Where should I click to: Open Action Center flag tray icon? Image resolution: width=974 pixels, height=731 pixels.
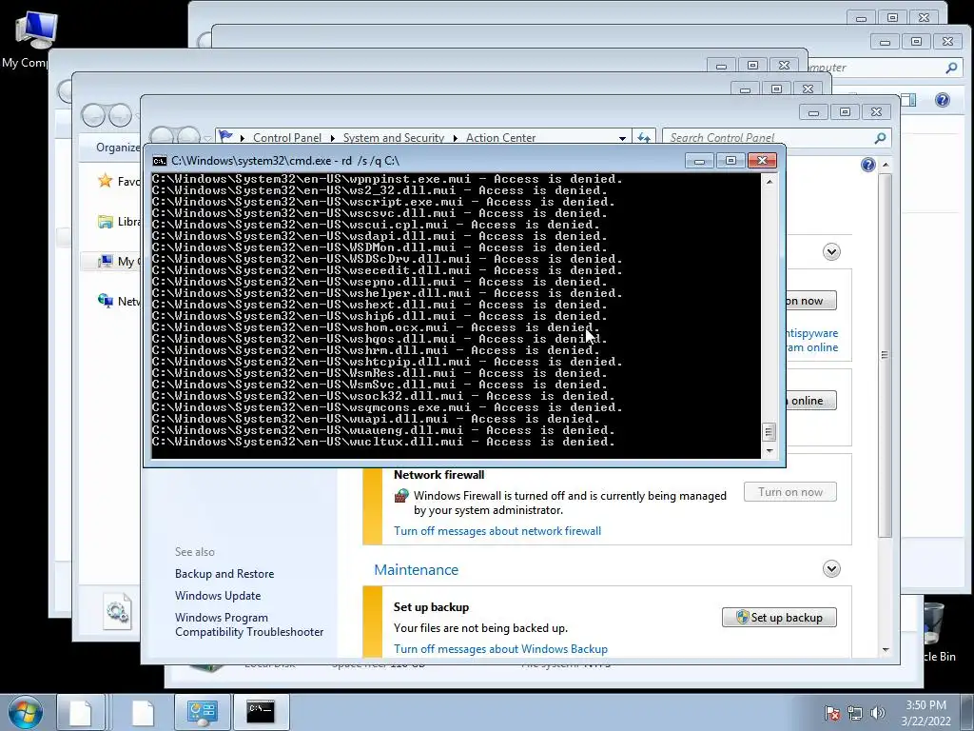[832, 713]
